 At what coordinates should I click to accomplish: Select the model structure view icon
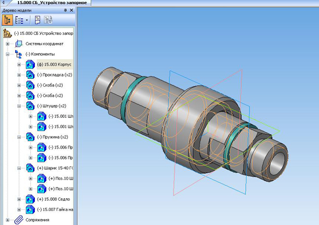(x=8, y=20)
